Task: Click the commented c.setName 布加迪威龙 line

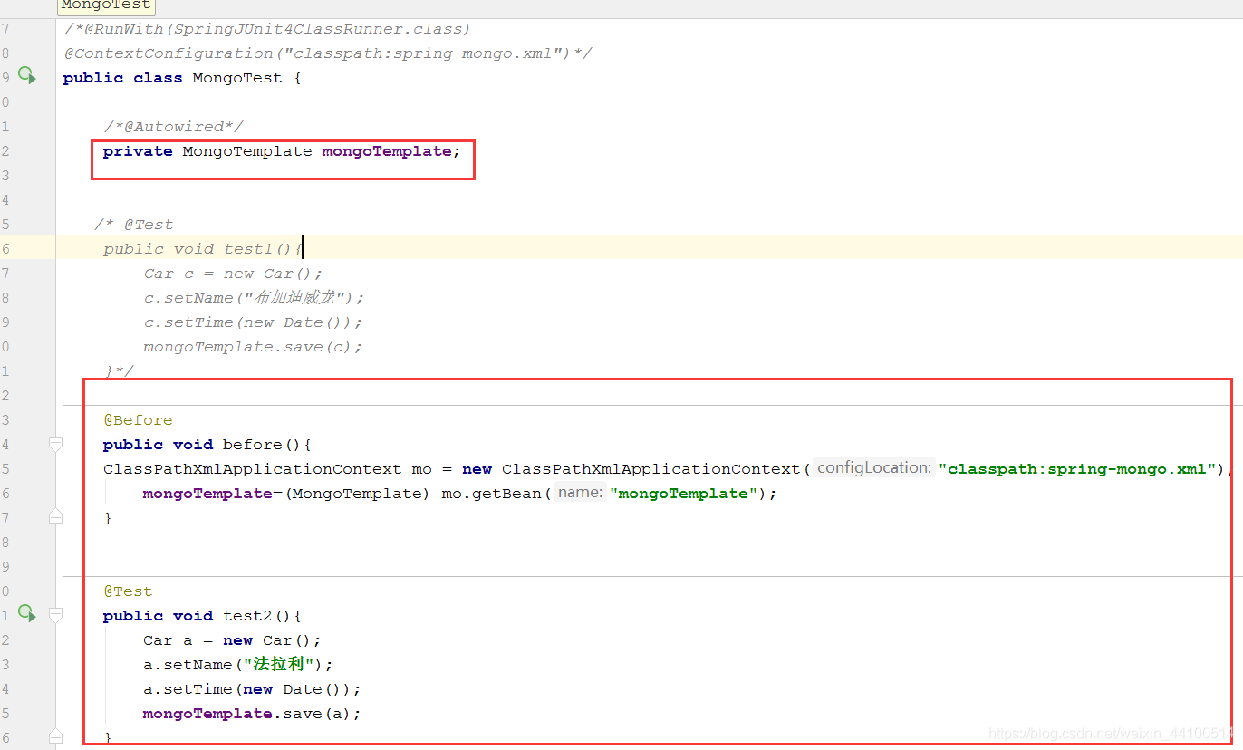Action: pyautogui.click(x=254, y=298)
